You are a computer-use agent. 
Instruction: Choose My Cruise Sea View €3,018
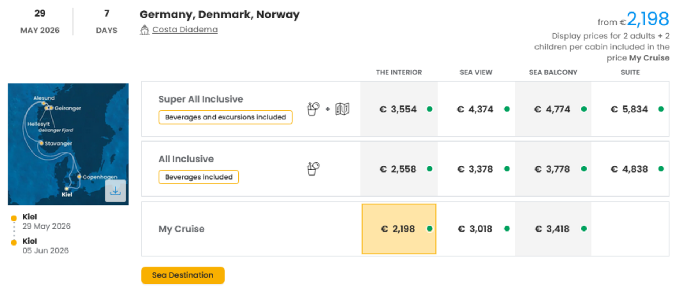pos(475,229)
